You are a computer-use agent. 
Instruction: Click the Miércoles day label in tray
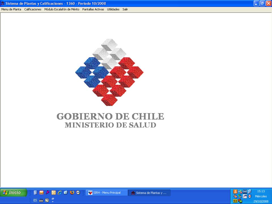point(261,196)
